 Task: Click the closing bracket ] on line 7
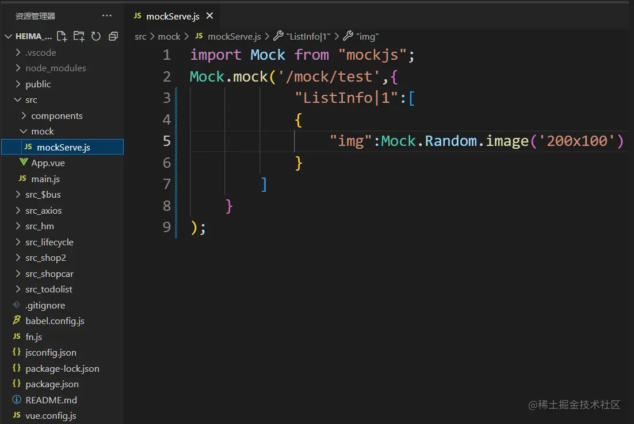263,184
